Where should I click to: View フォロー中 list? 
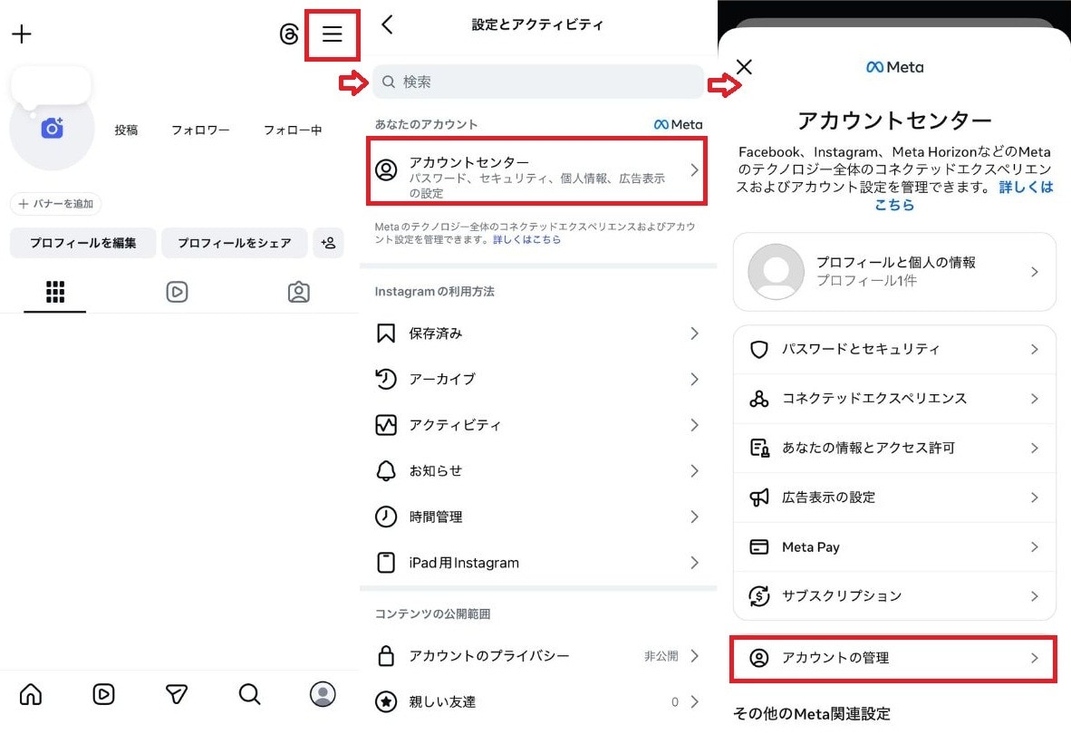tap(293, 130)
